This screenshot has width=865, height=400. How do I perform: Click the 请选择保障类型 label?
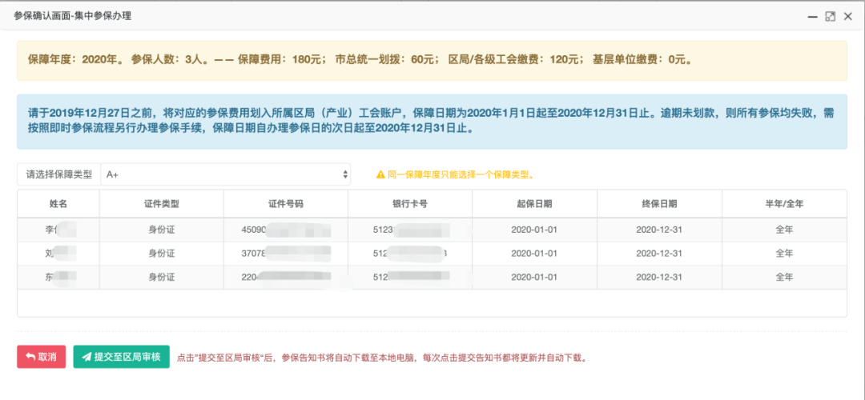59,174
